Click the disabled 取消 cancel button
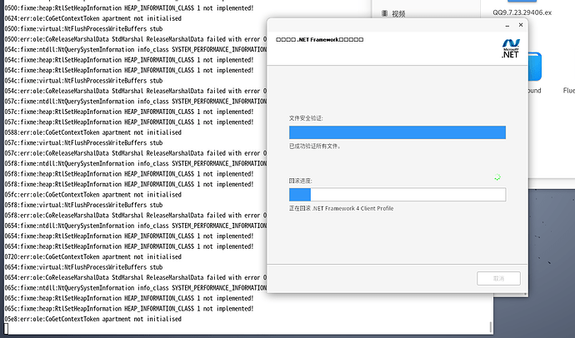The width and height of the screenshot is (575, 338). pyautogui.click(x=498, y=278)
